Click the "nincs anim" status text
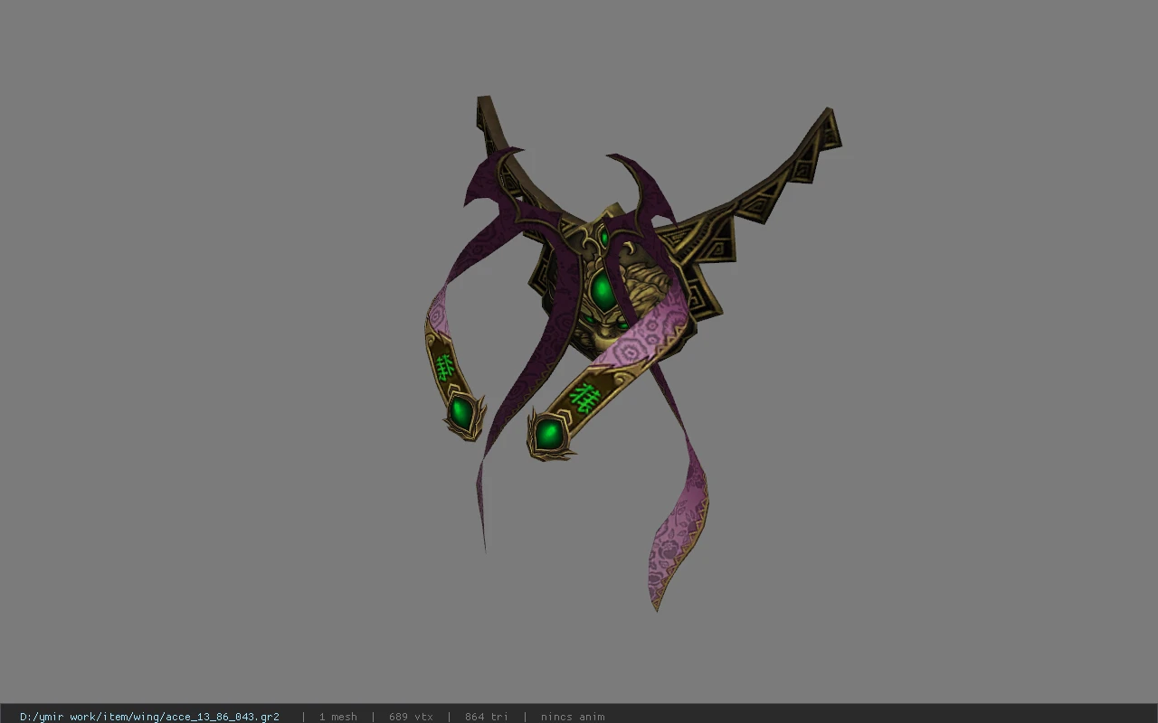 (x=573, y=717)
